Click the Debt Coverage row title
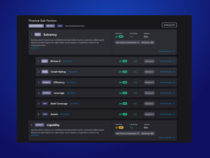Viewport: 210px width, 158px height. click(x=59, y=103)
